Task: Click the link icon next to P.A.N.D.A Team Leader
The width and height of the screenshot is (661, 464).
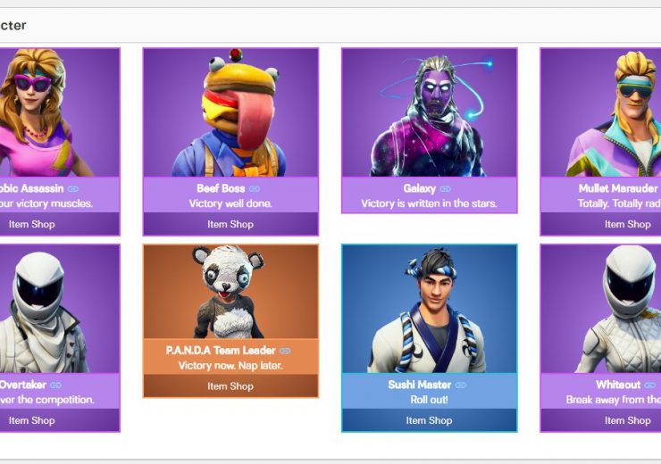Action: (286, 351)
